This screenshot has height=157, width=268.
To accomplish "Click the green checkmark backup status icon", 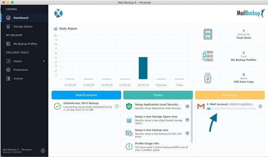I will tap(57, 106).
